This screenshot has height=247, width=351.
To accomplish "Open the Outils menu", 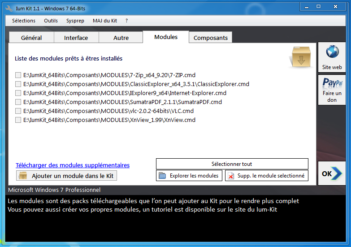I will (51, 21).
